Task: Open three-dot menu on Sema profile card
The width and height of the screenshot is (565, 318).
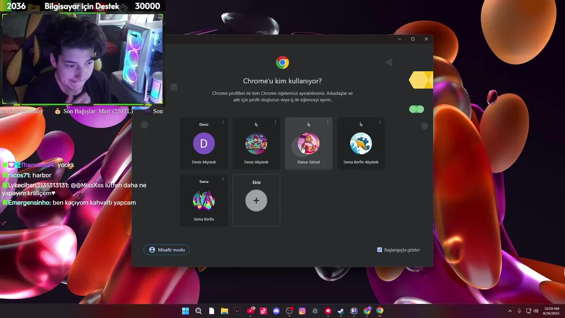Action: (223, 179)
